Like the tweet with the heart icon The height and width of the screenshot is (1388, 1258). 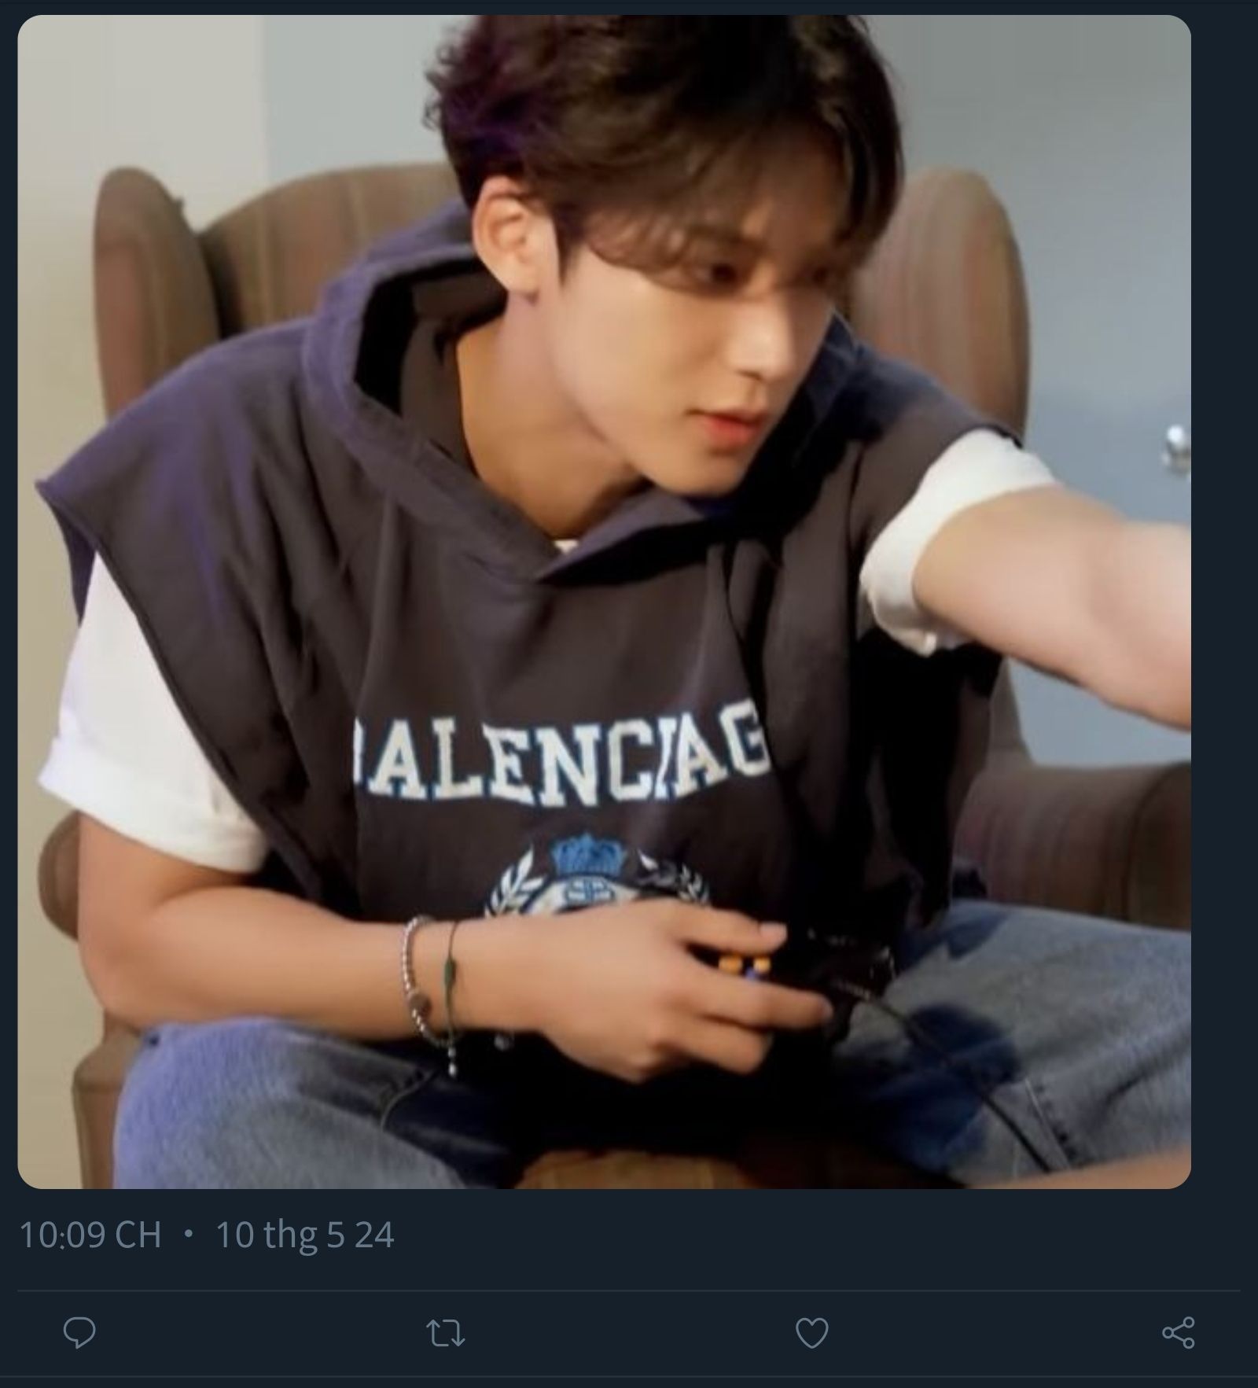click(811, 1333)
